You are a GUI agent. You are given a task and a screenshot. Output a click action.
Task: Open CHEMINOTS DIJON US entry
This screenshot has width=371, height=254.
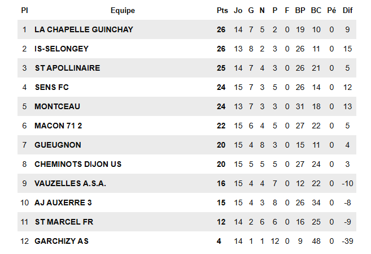click(x=78, y=164)
